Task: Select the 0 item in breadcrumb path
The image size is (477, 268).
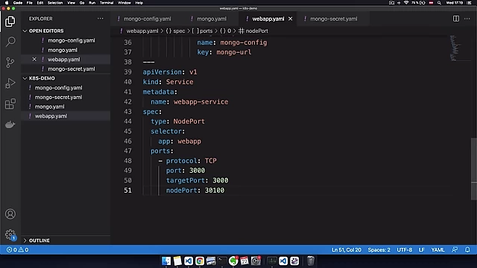Action: (x=226, y=31)
